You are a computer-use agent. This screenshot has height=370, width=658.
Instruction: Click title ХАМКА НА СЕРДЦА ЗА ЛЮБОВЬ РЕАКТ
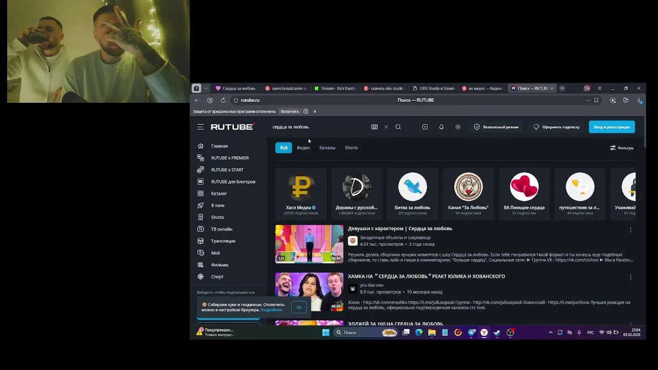coord(426,276)
